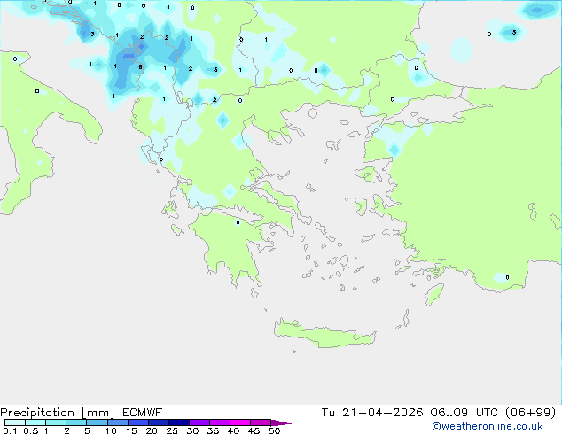
Task: Click the legend tick label '0.5'
Action: [x=31, y=430]
